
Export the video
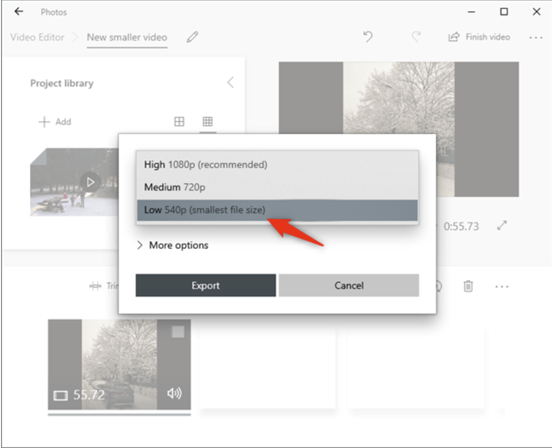[x=205, y=285]
